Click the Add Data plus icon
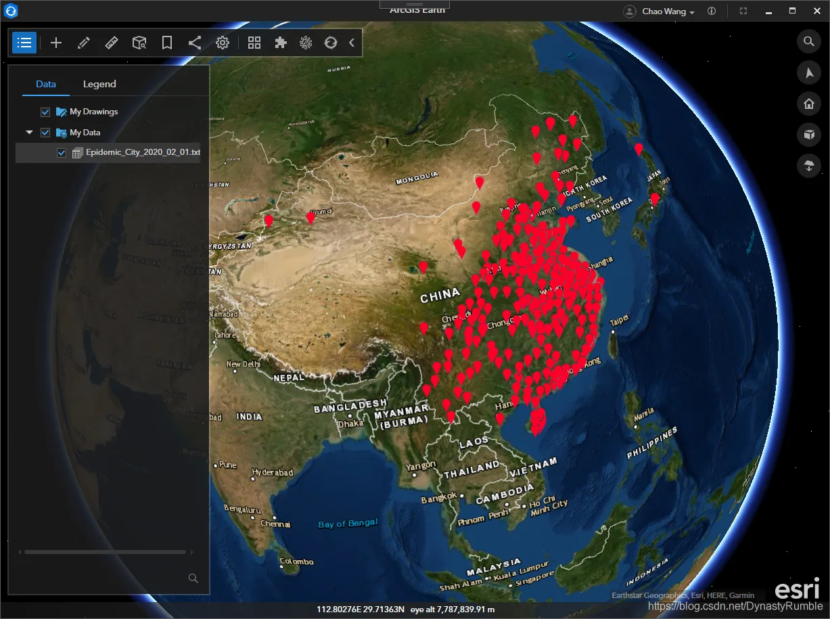The width and height of the screenshot is (830, 619). (x=56, y=43)
